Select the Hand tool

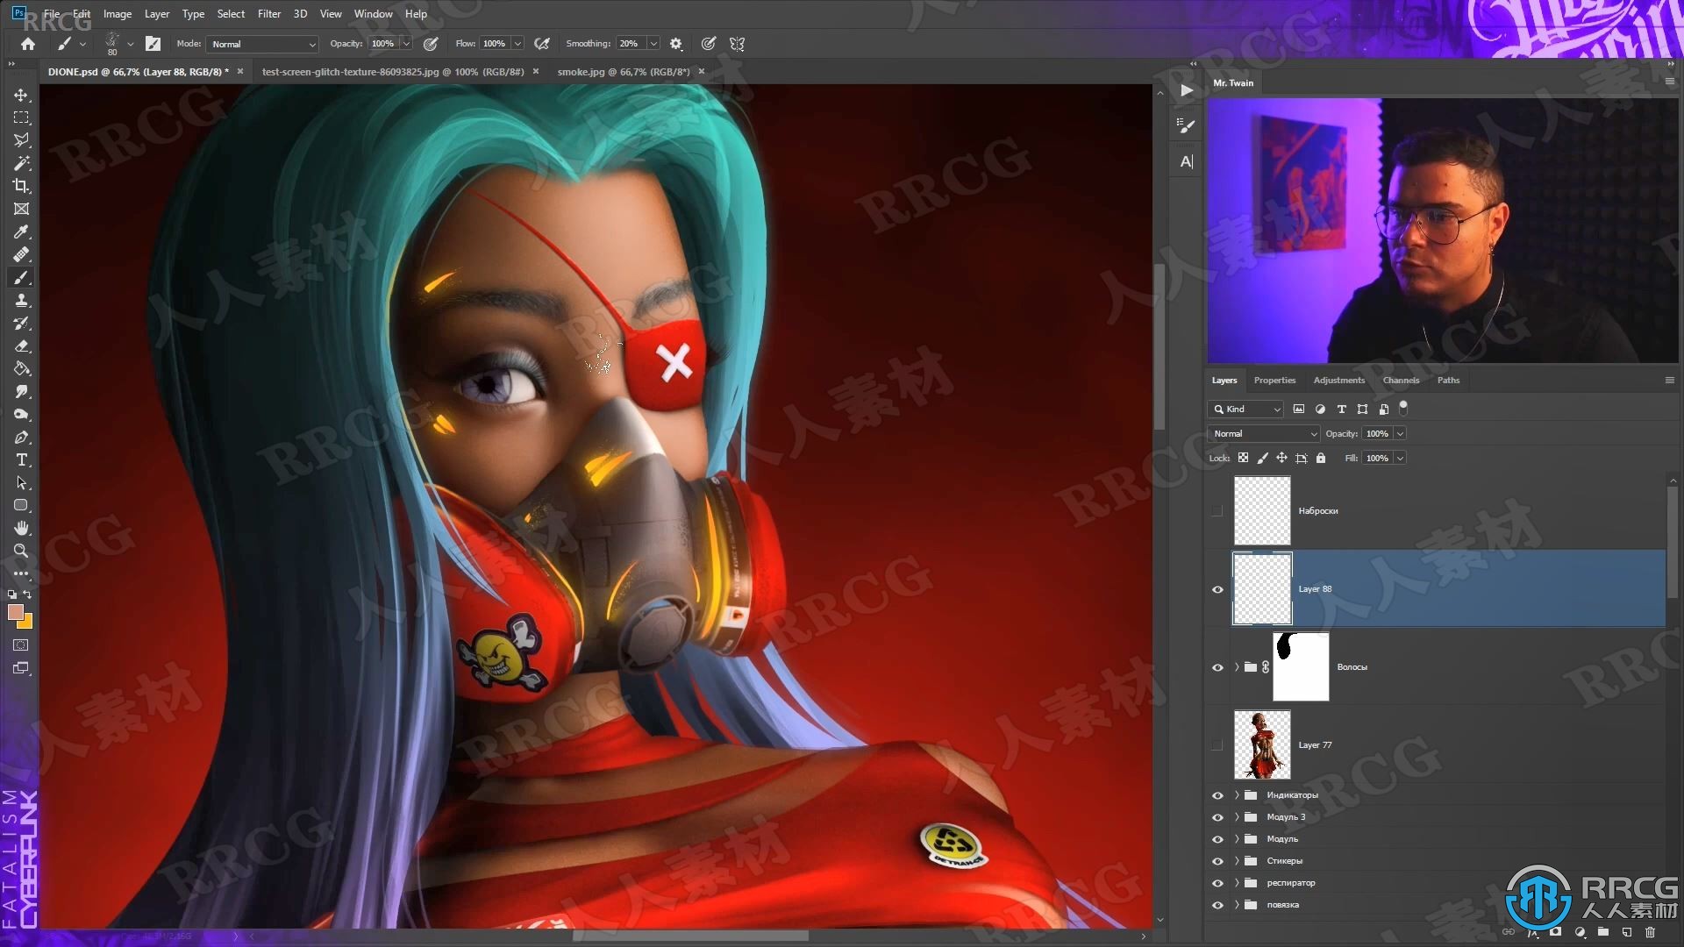(21, 528)
